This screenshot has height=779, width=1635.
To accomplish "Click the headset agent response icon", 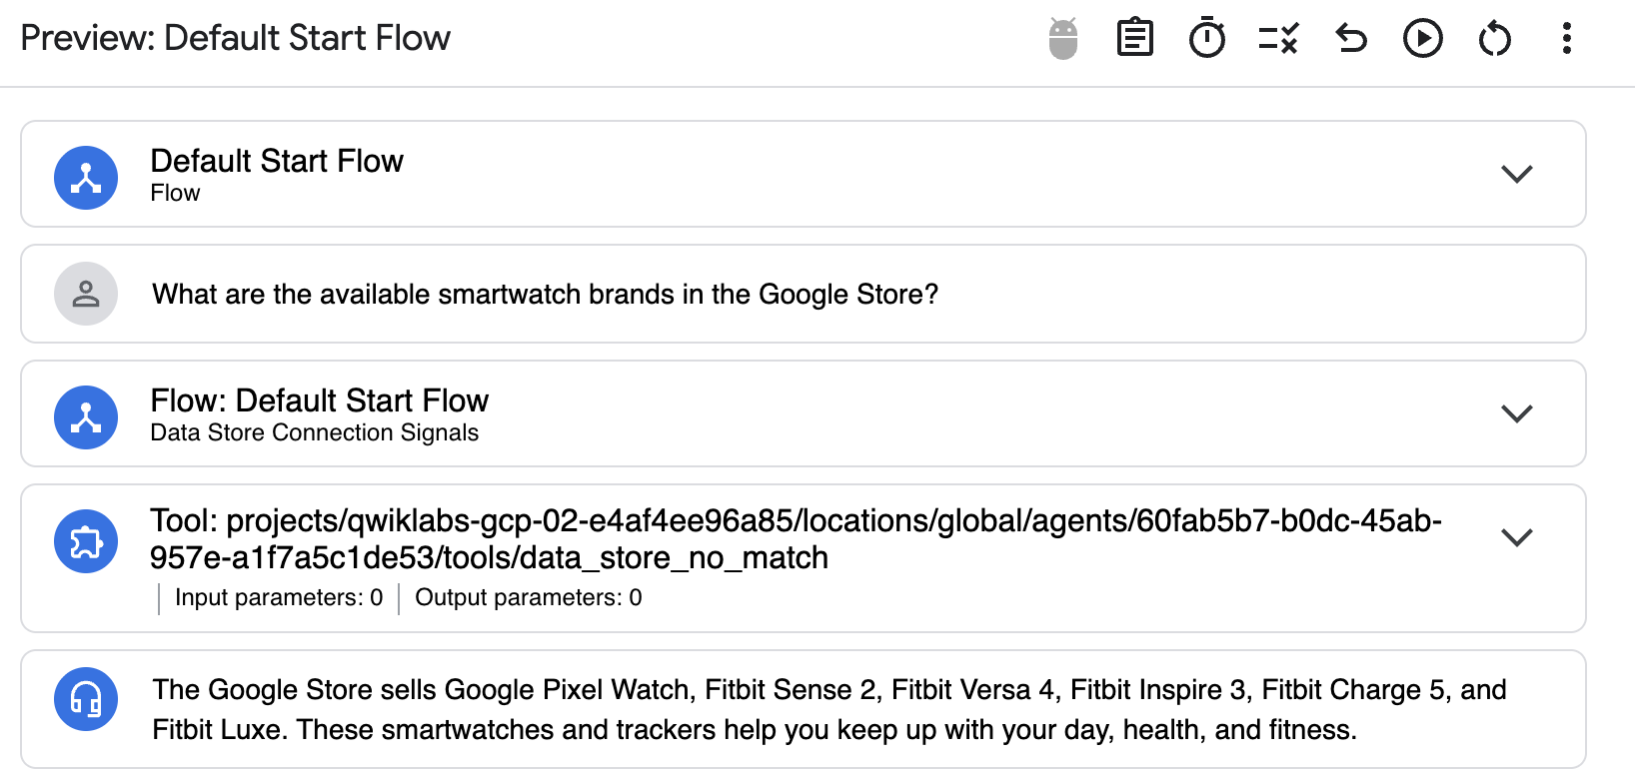I will (x=86, y=699).
